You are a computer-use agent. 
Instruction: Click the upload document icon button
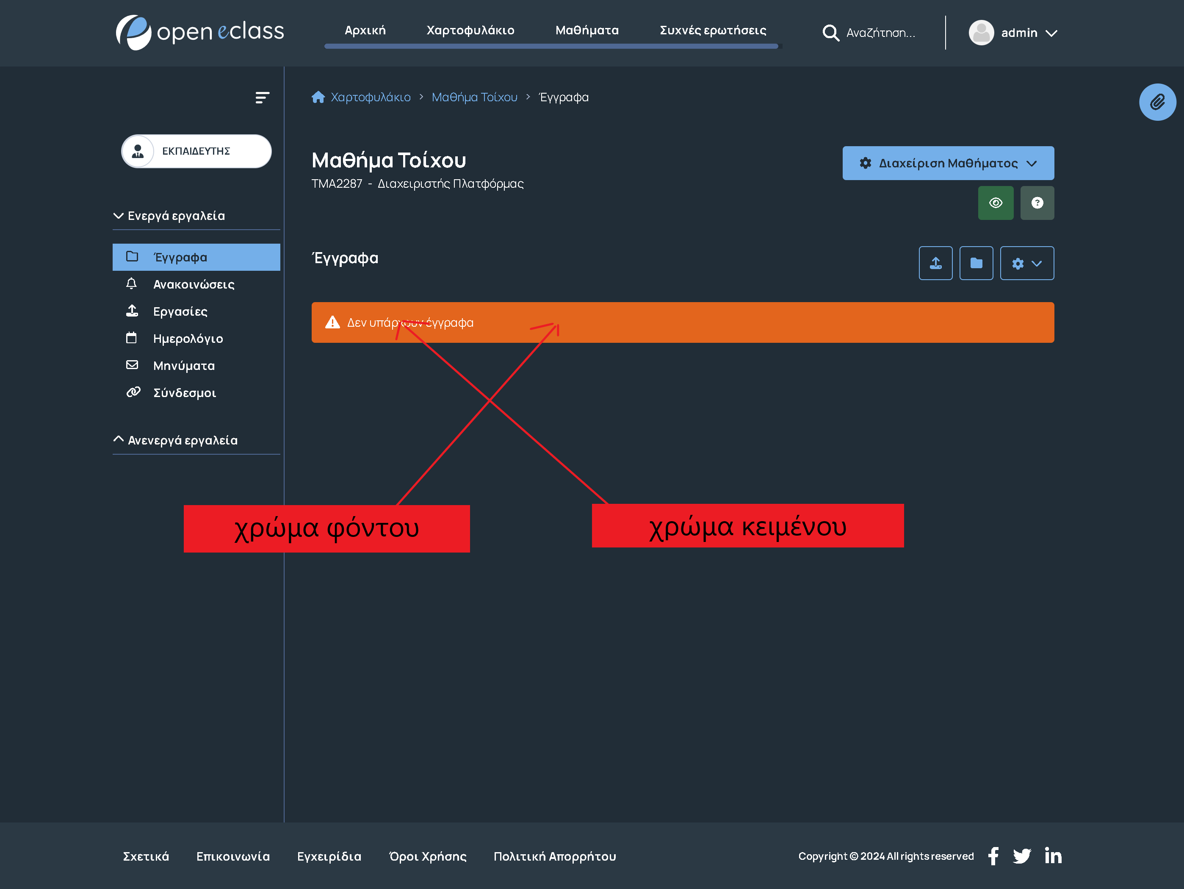click(x=935, y=263)
